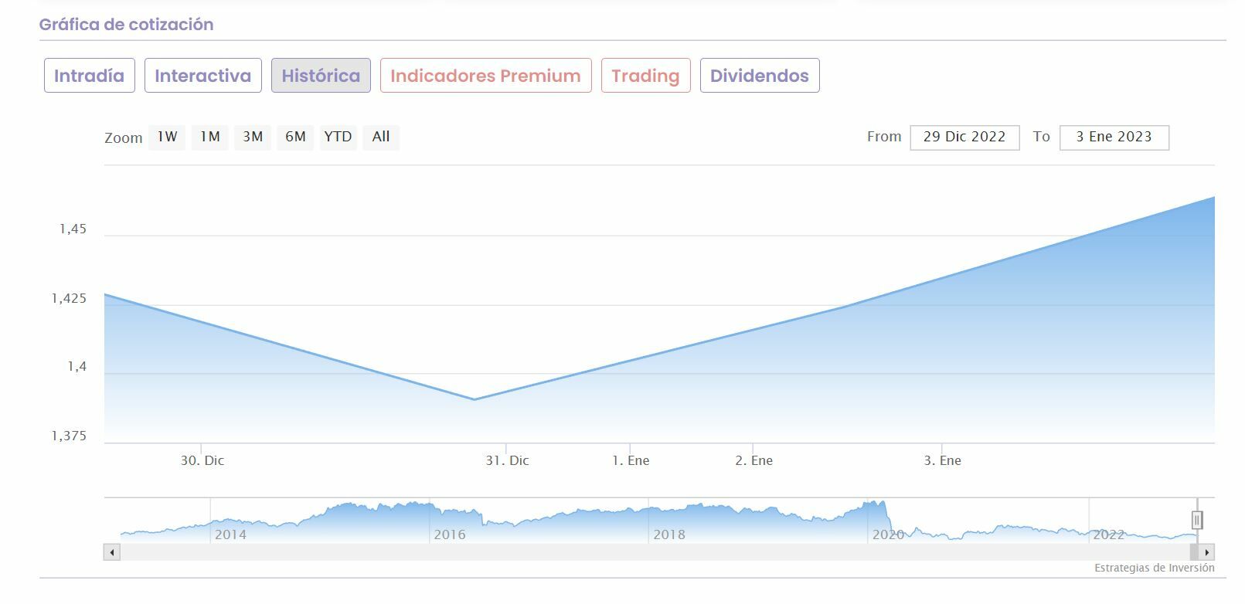
Task: Open the Indicadores Premium tab
Action: coord(485,76)
